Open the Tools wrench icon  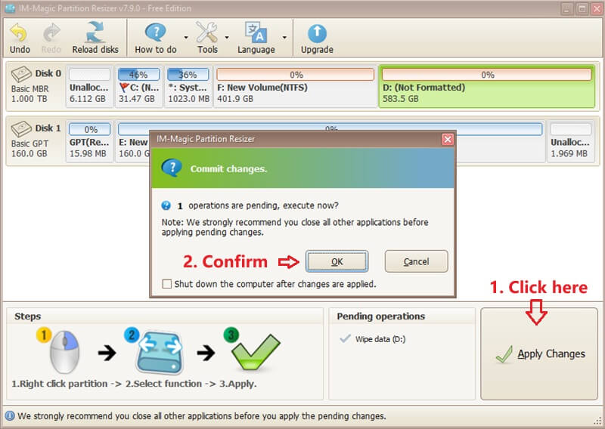206,32
